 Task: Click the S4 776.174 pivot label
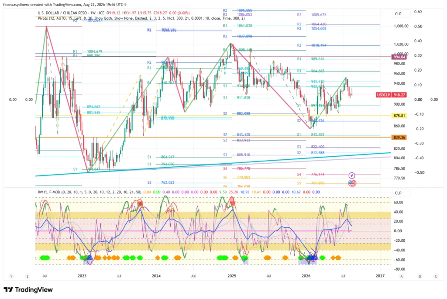(311, 175)
